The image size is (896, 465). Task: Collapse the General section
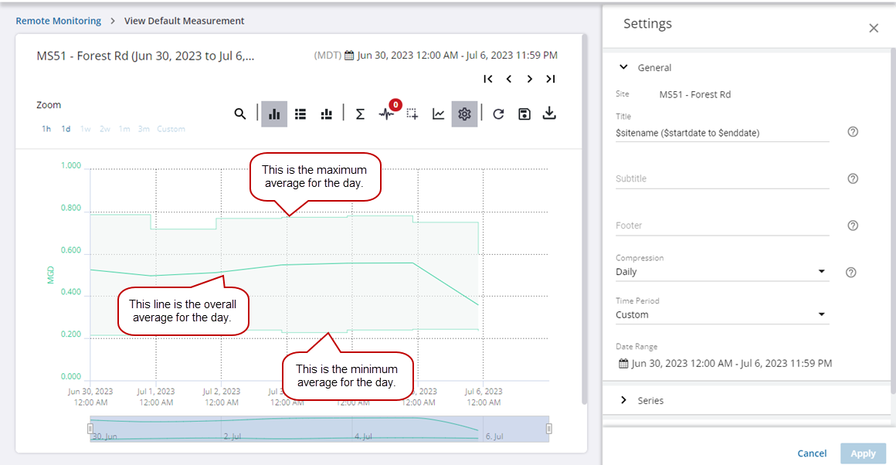624,68
